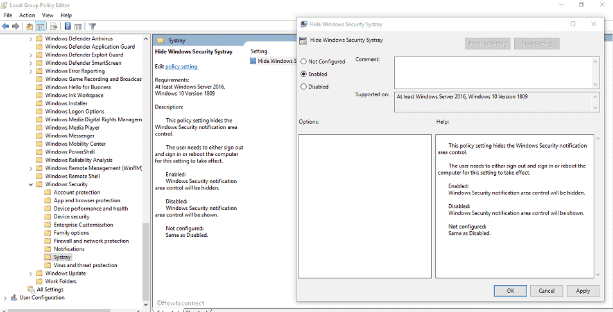Click the Cancel button in the dialog
The width and height of the screenshot is (613, 312).
pyautogui.click(x=546, y=291)
